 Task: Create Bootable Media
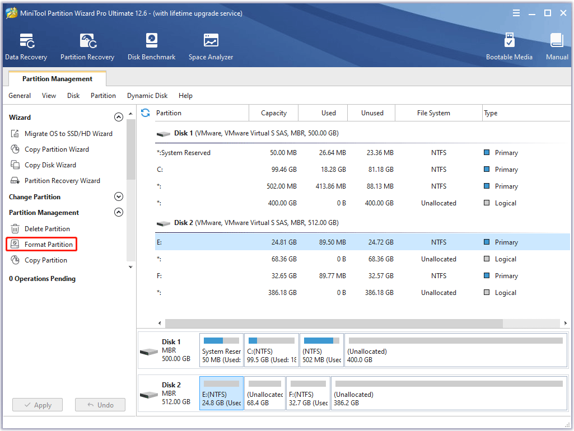click(x=509, y=46)
